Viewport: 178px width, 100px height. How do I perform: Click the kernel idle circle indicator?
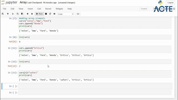pos(174,9)
